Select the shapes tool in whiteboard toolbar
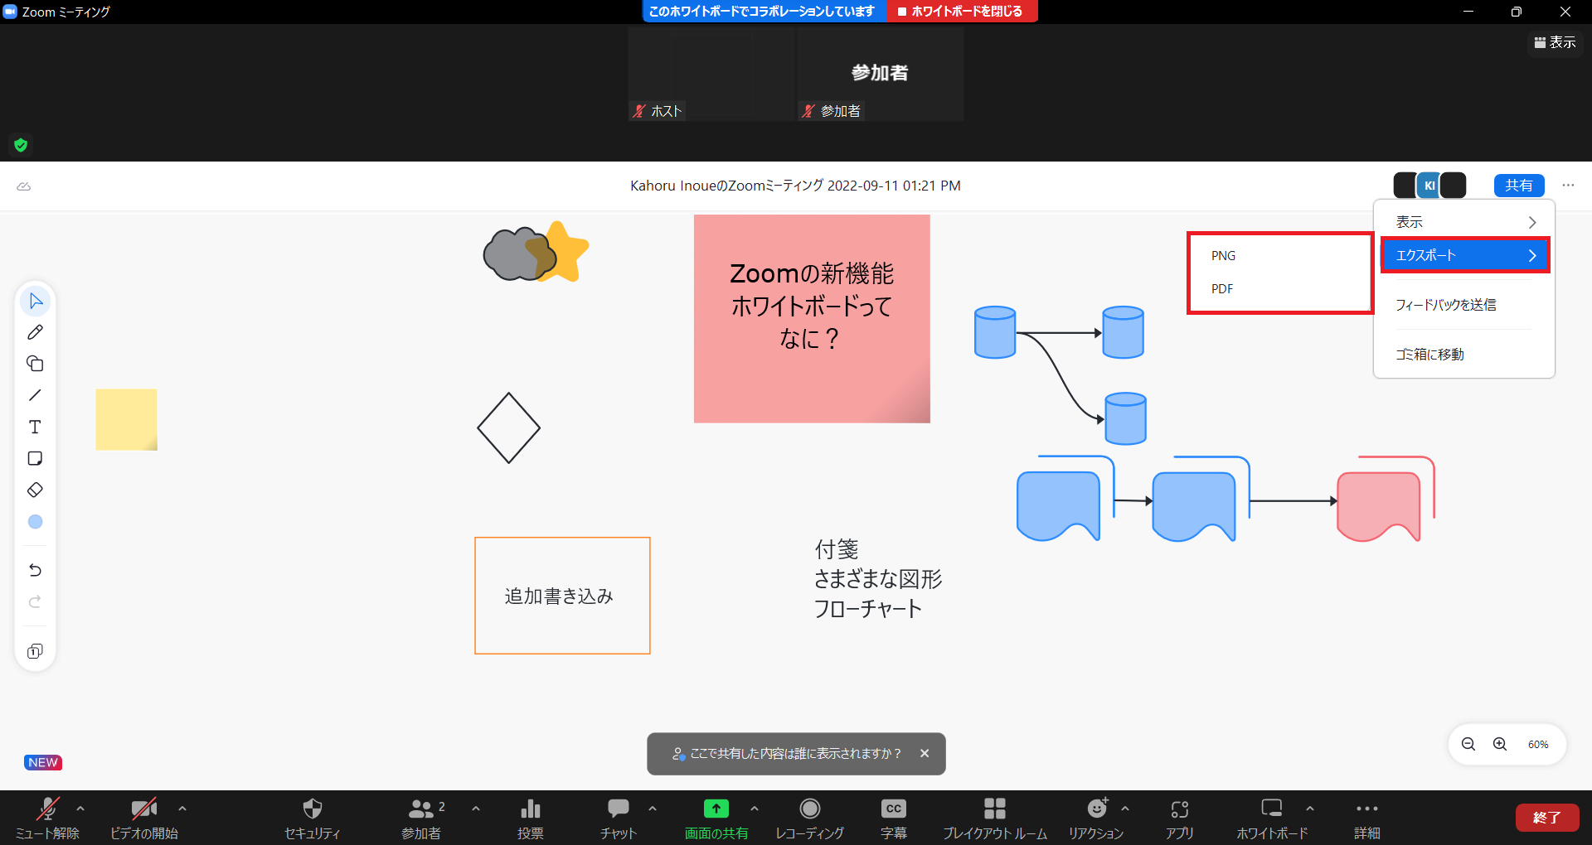This screenshot has height=845, width=1592. [35, 364]
